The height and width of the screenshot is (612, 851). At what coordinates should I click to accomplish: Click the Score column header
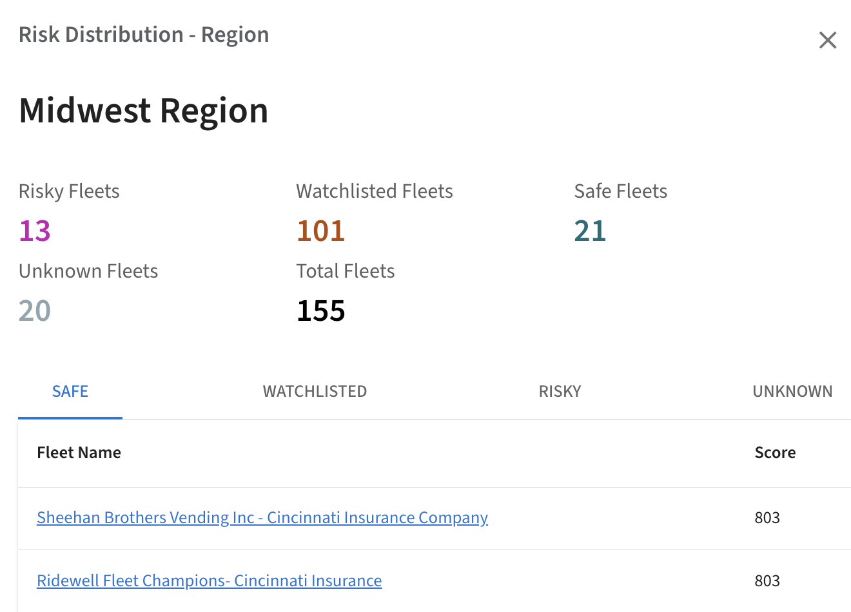tap(775, 452)
